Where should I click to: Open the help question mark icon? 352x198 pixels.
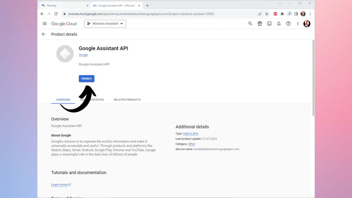click(288, 24)
